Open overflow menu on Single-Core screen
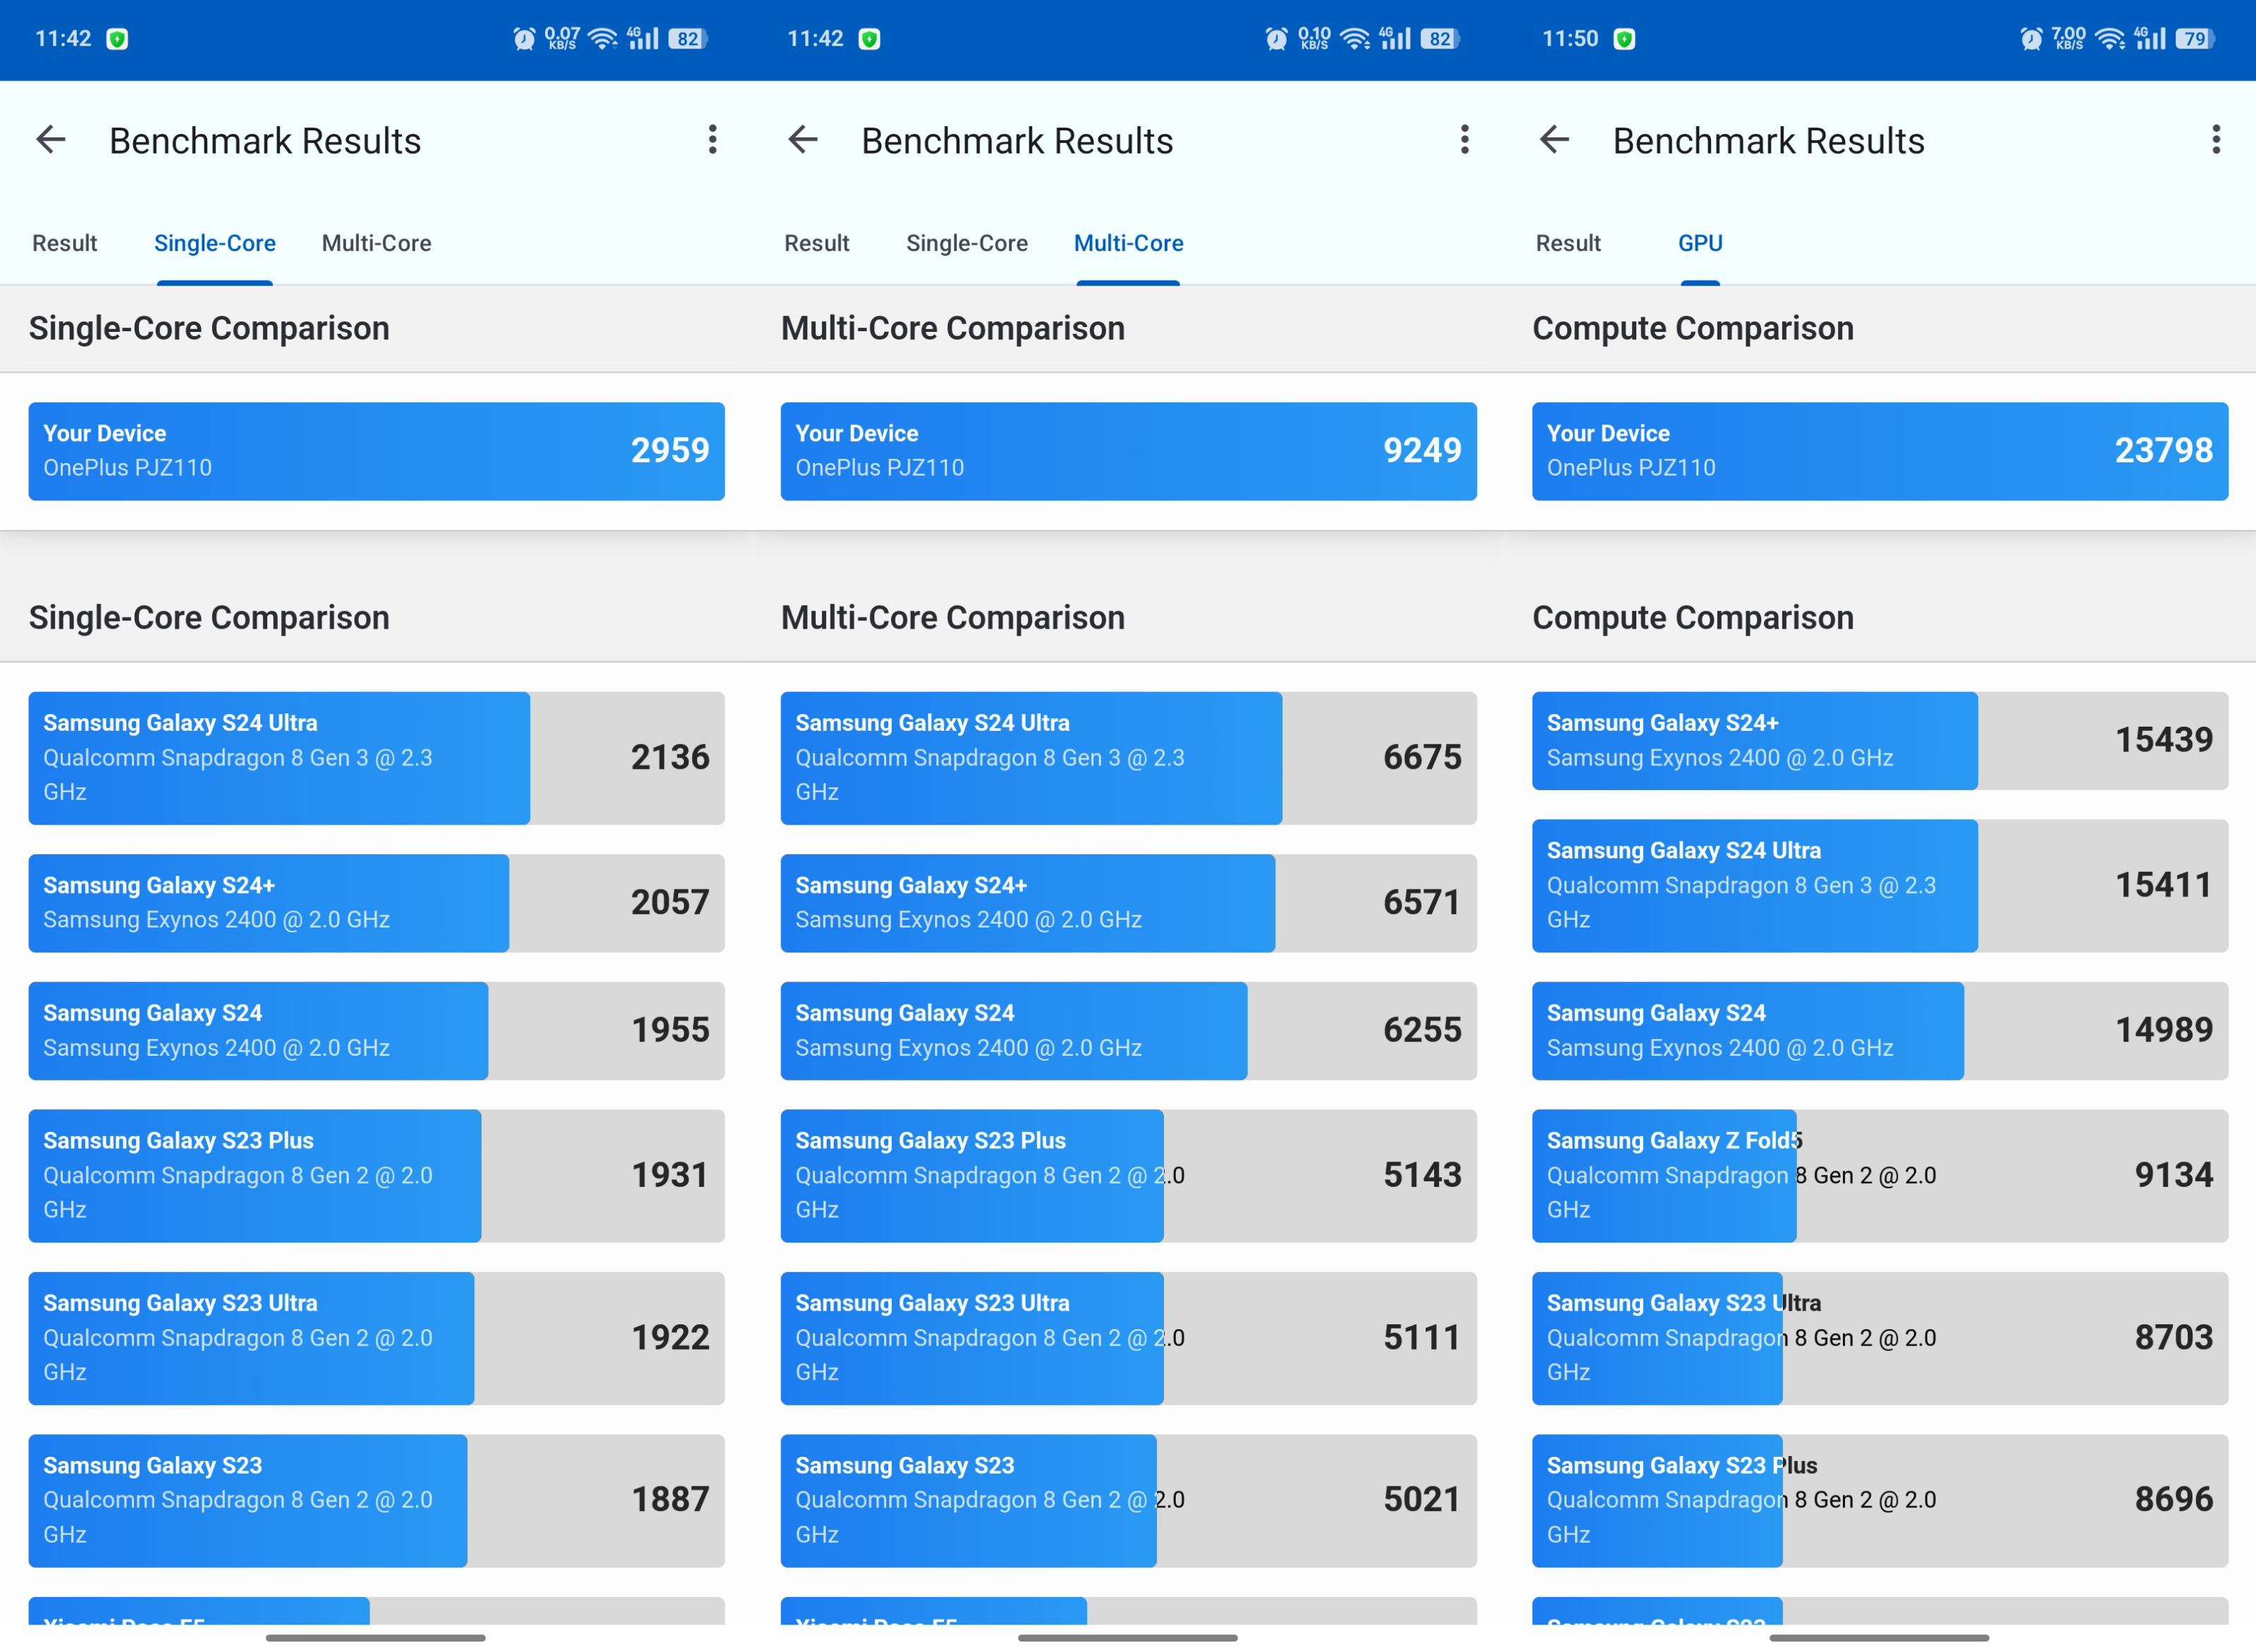 coord(712,140)
